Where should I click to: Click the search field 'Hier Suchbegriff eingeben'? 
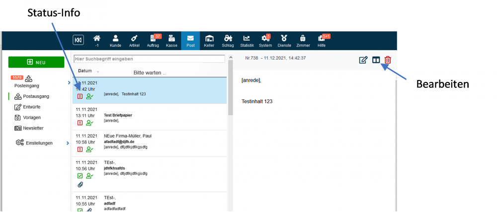(149, 59)
